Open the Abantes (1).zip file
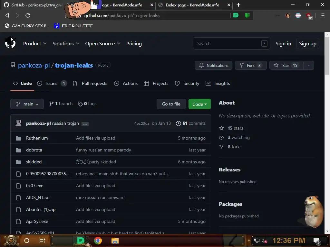Screen dimensions: 330x247 click(41, 210)
